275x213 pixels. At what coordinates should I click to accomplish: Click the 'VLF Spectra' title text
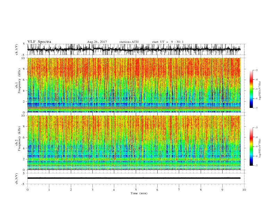(x=39, y=42)
